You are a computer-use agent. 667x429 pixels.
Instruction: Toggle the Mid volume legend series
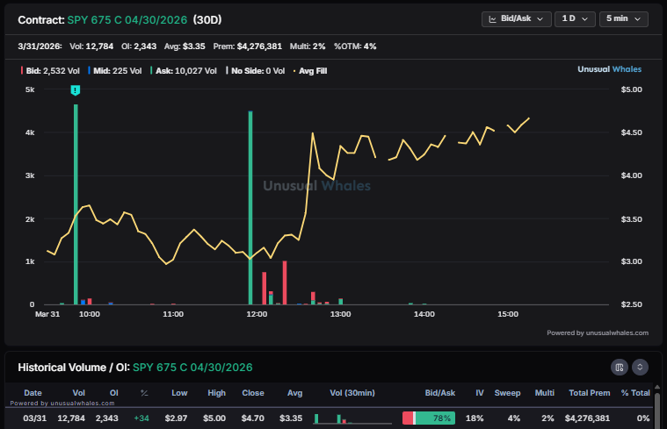116,69
